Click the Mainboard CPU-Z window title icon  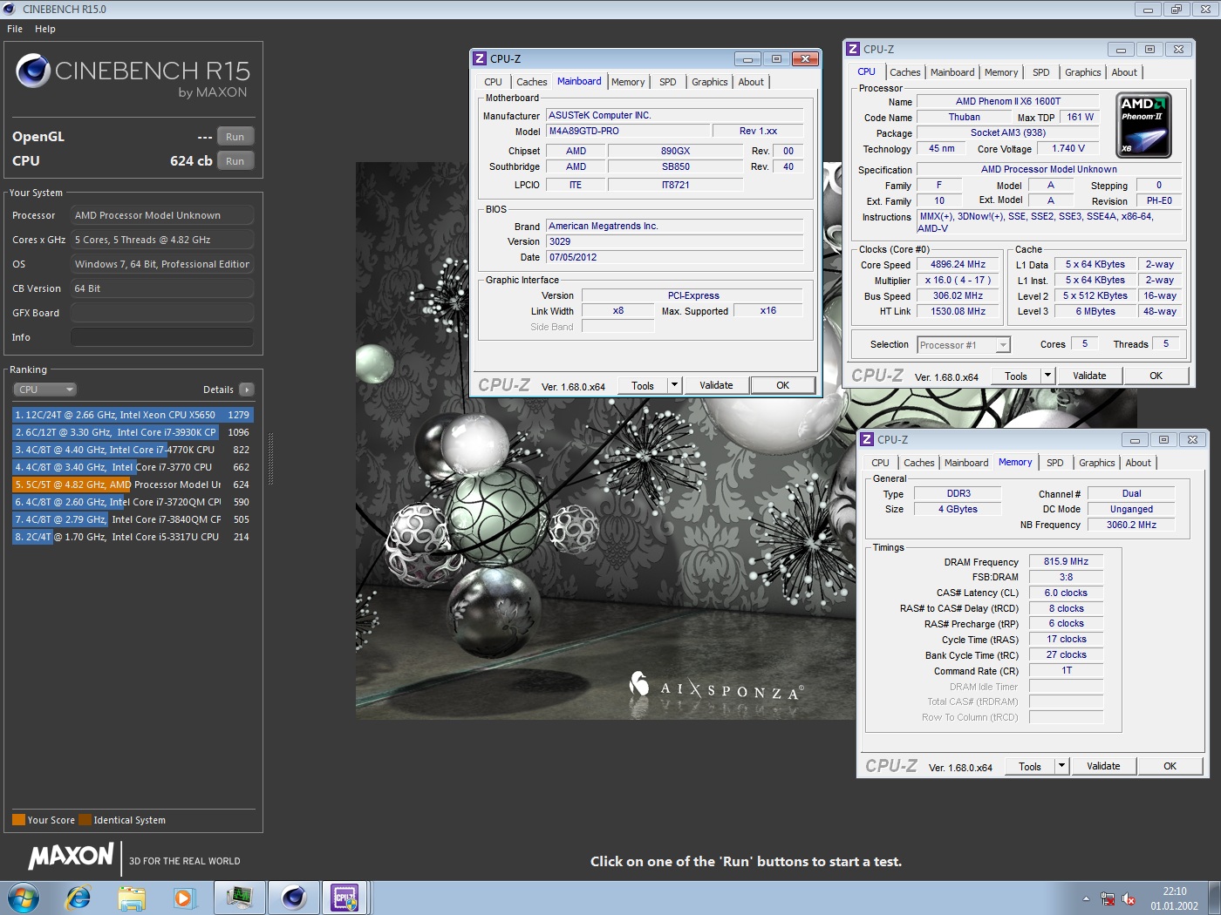[x=480, y=58]
